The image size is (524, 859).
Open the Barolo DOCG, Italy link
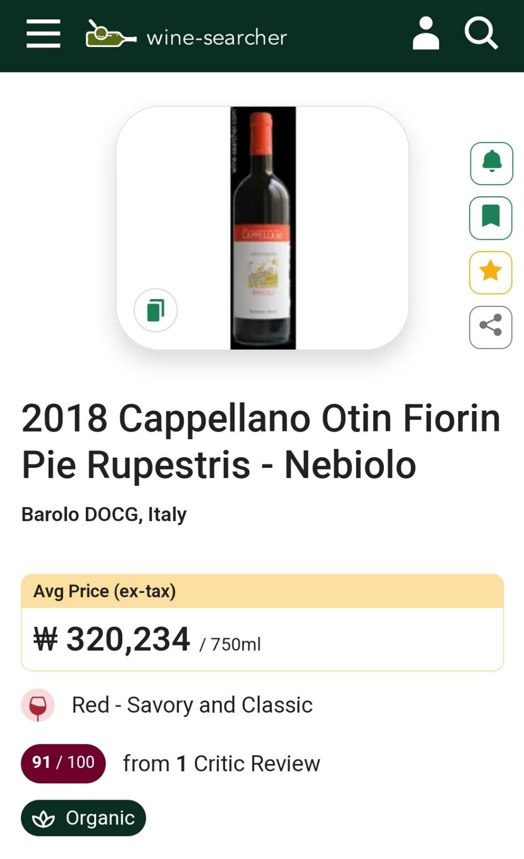[104, 514]
